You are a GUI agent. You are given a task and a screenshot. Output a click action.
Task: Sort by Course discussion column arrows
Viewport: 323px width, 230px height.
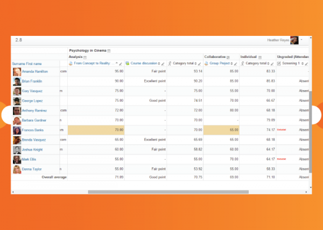pyautogui.click(x=159, y=63)
